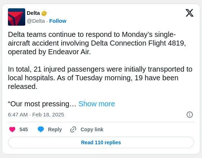Expand the tweet with Show more
This screenshot has height=158, width=202.
coord(97,104)
